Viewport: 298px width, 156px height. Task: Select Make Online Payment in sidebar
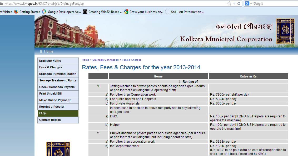(58, 100)
